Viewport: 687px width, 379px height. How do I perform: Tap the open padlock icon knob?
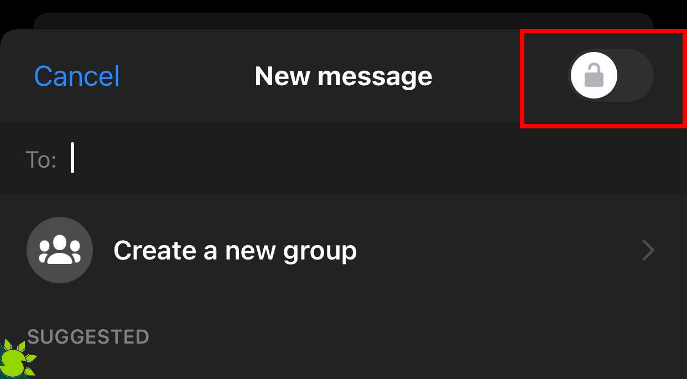point(594,75)
